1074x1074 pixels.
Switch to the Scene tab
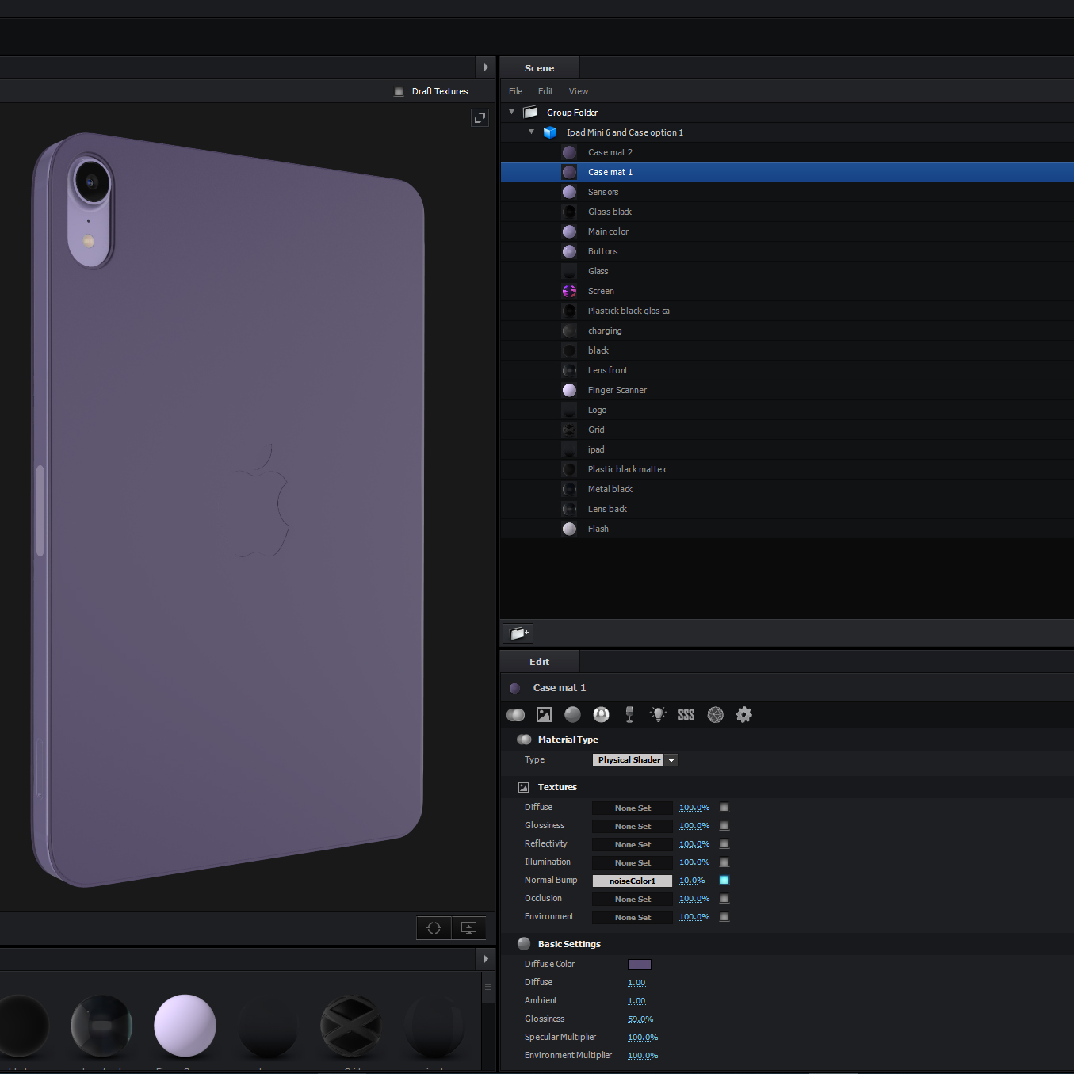(540, 68)
